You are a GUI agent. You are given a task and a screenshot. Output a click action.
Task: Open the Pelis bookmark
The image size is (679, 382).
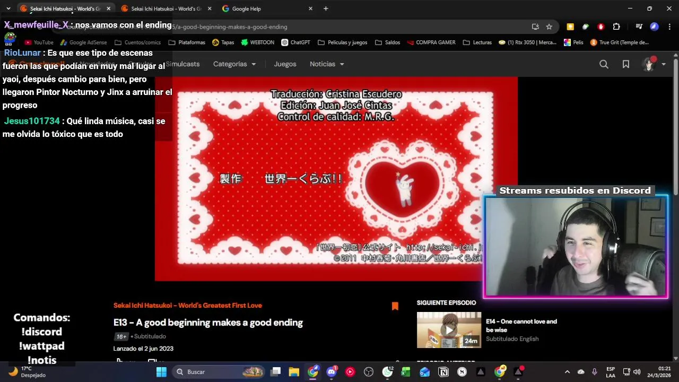[x=573, y=42]
